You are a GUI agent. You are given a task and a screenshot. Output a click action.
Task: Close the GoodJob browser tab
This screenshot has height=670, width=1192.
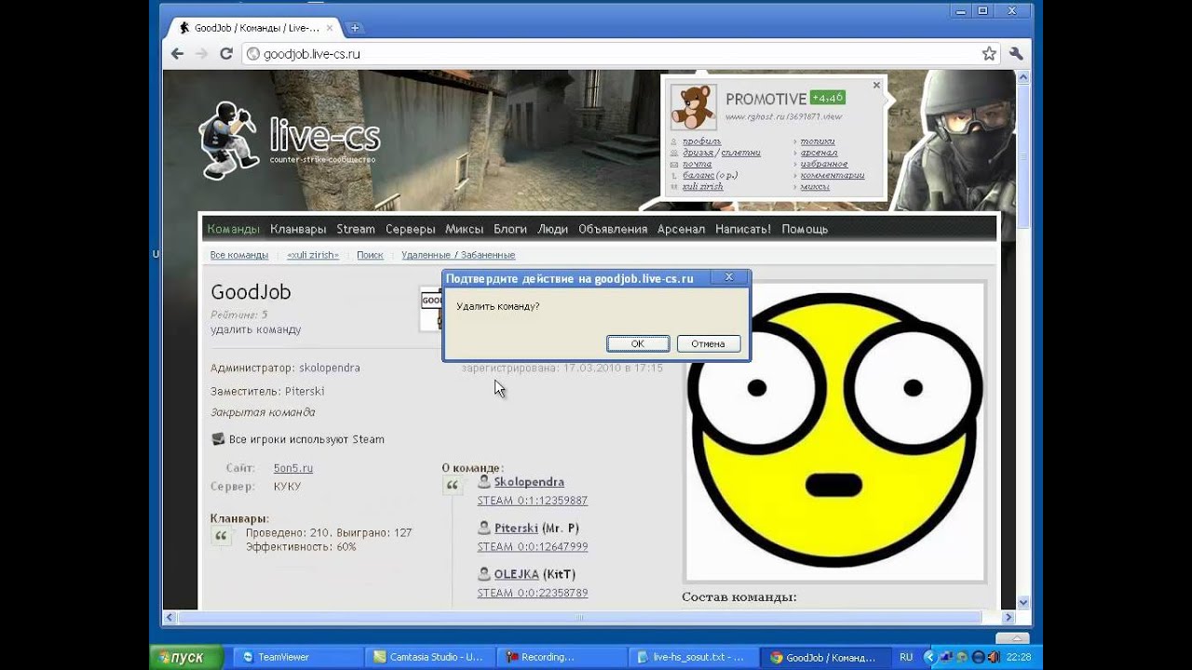click(330, 28)
